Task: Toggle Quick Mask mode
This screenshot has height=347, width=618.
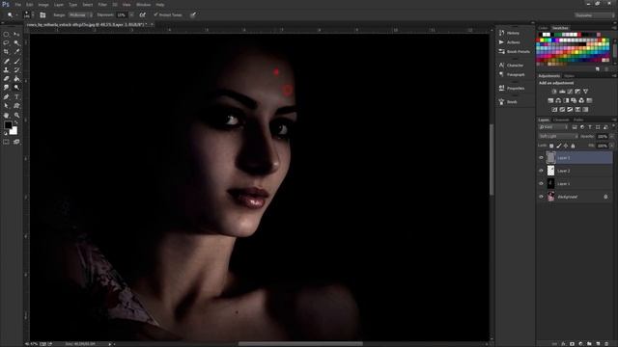Action: 7,142
